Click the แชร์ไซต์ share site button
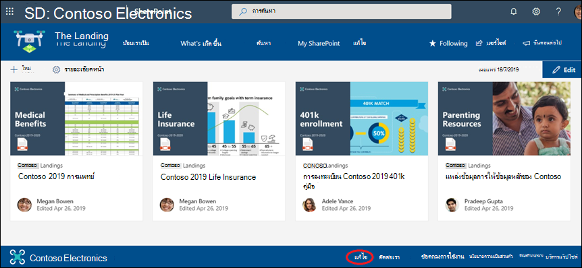Screen dimensions: 582x268 click(491, 43)
